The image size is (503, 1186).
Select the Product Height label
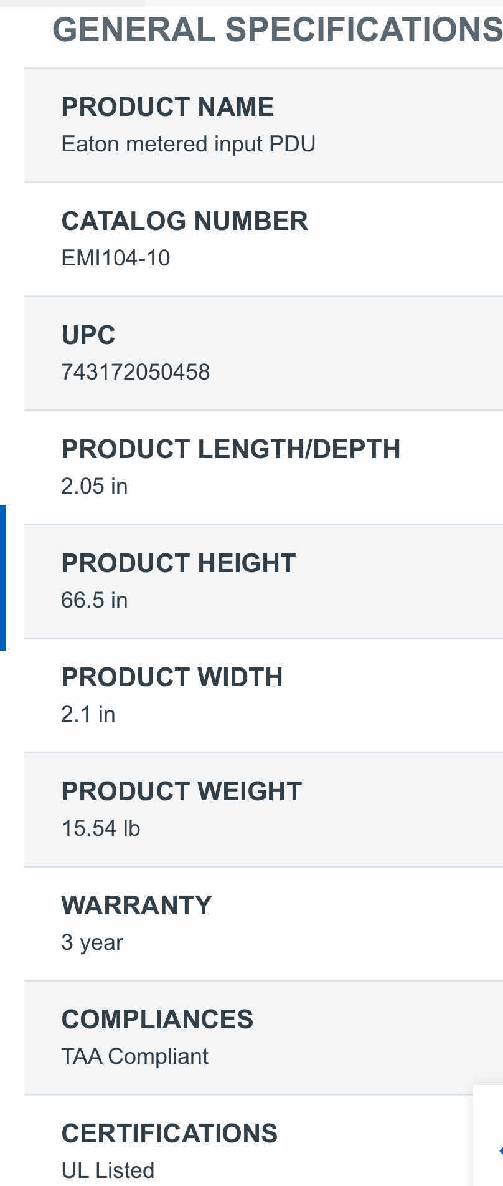tap(178, 563)
